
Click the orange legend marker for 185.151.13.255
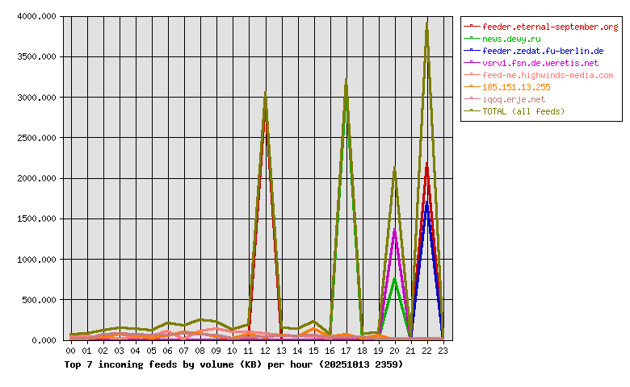[x=472, y=86]
